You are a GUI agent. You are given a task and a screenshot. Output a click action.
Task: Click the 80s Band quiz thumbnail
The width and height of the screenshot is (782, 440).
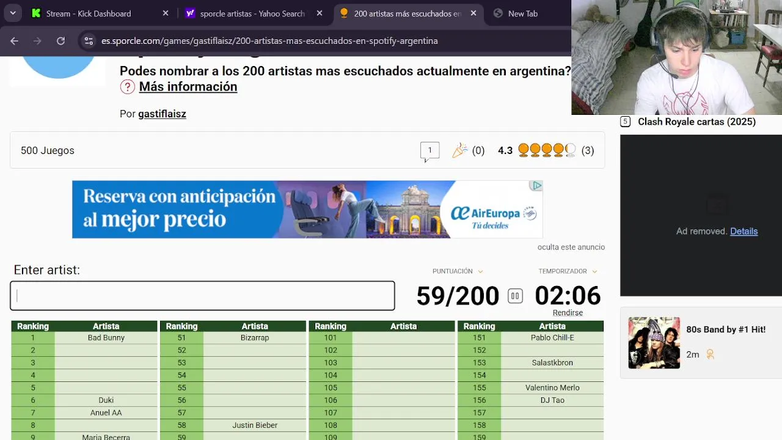[654, 343]
